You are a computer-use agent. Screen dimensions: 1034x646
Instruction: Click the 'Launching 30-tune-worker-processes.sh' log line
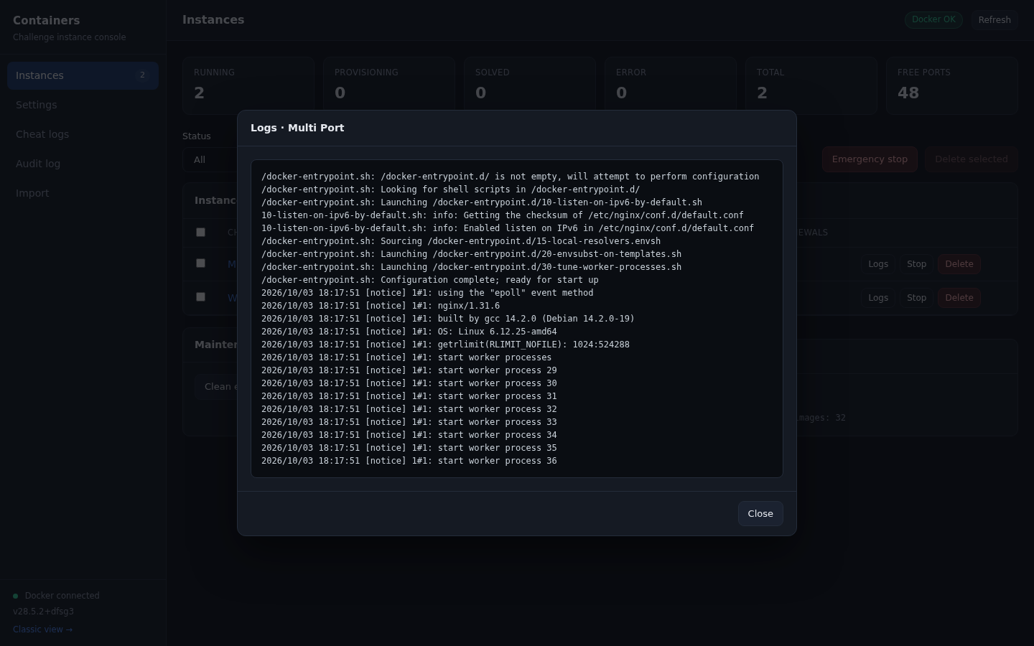coord(472,267)
